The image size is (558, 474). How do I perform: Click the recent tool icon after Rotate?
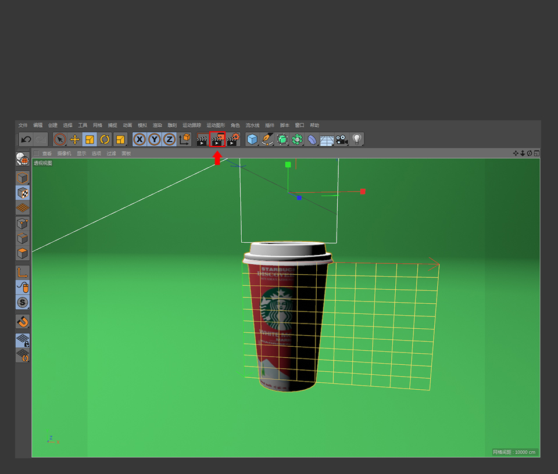point(120,139)
